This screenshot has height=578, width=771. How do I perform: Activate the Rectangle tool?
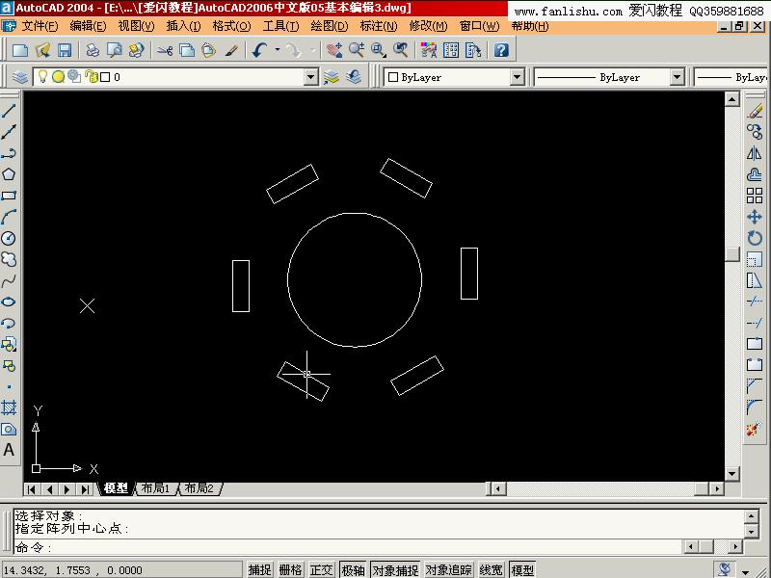9,196
